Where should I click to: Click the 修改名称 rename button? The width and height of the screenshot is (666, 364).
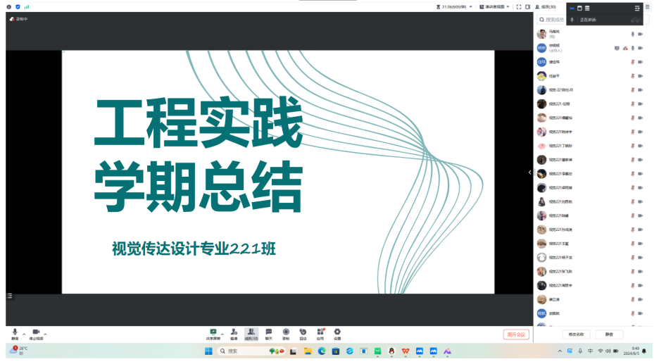(576, 334)
